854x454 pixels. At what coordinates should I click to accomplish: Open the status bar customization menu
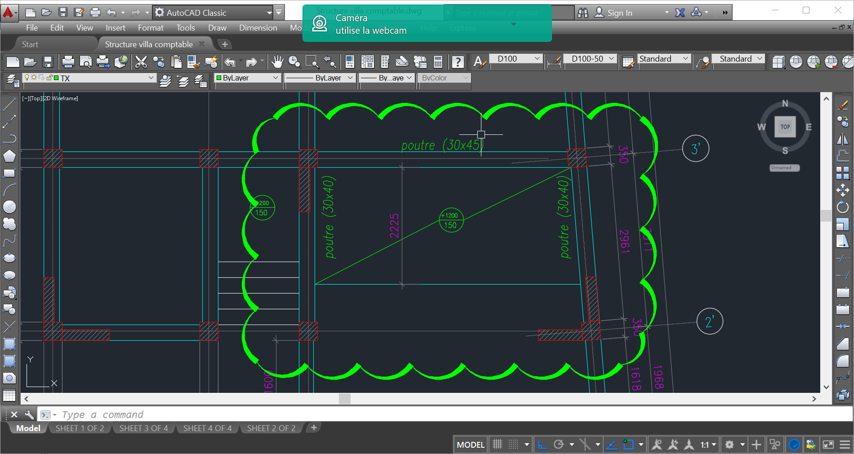845,445
